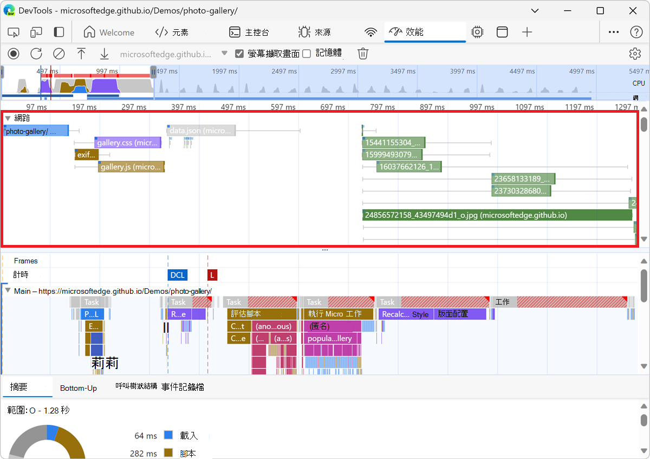Reload page and record performance
Viewport: 650px width, 459px height.
coord(36,53)
